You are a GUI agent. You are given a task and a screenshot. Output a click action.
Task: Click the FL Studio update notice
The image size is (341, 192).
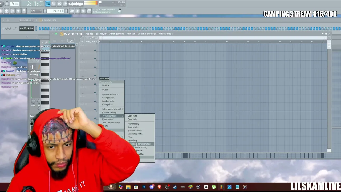pos(107,11)
